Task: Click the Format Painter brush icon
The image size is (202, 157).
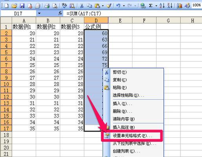Action: click(109, 6)
